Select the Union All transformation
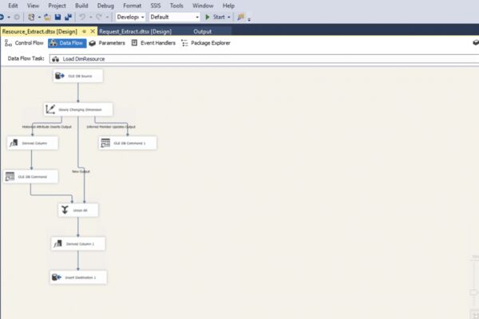This screenshot has width=479, height=319. click(78, 210)
